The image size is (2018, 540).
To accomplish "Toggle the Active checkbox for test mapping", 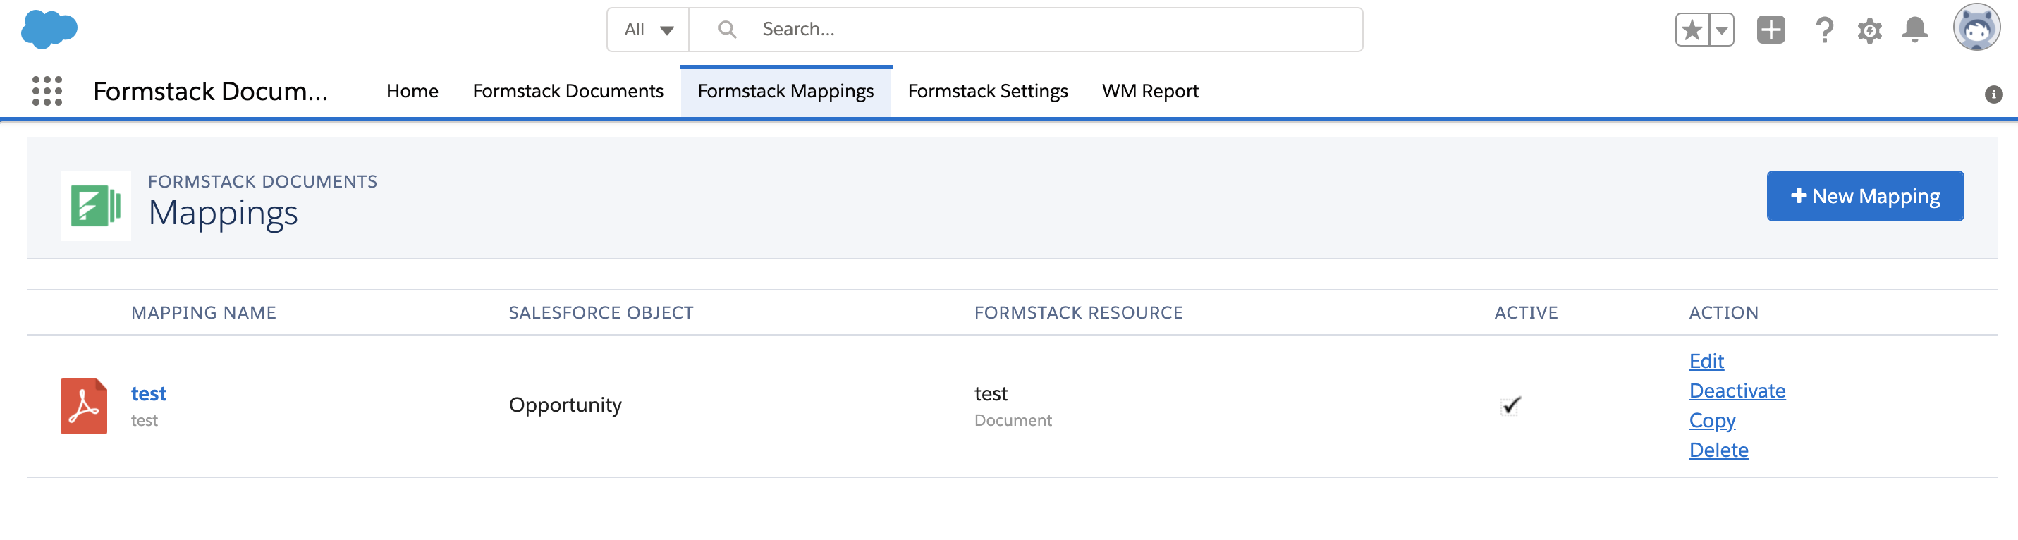I will click(x=1510, y=406).
